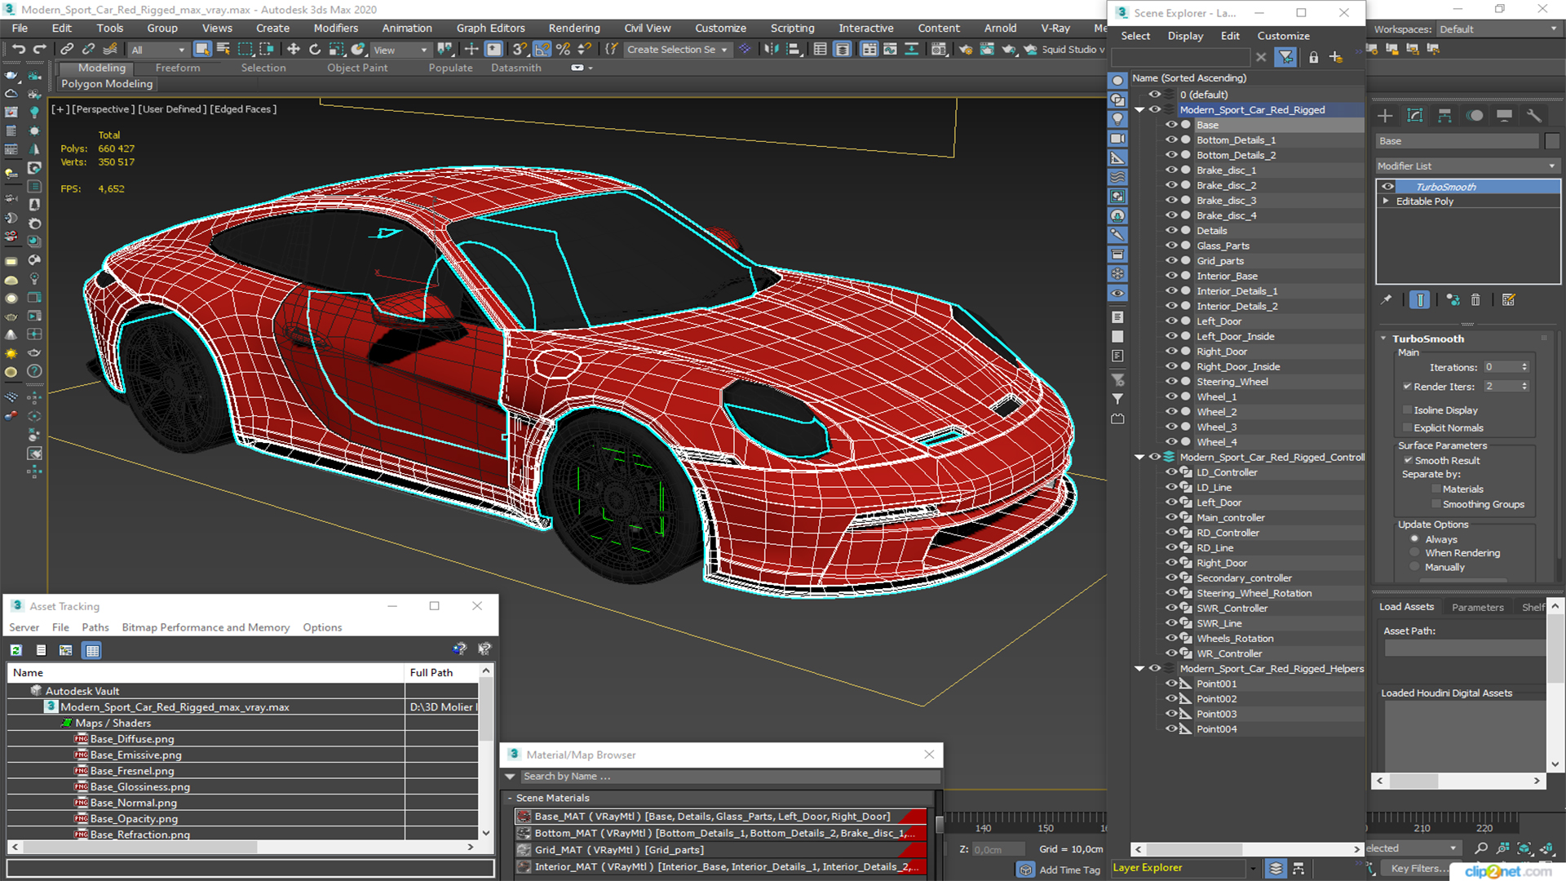Open the Rendering menu
Viewport: 1566px width, 881px height.
(x=573, y=29)
